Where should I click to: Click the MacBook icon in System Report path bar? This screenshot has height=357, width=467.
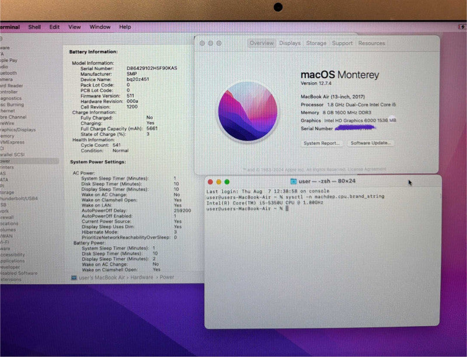point(74,278)
